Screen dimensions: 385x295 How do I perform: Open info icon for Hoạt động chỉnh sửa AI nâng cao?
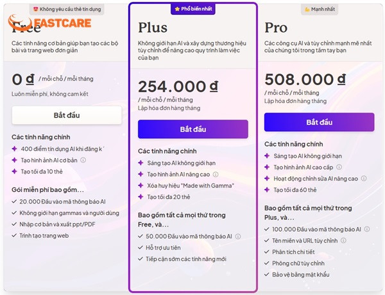click(364, 179)
